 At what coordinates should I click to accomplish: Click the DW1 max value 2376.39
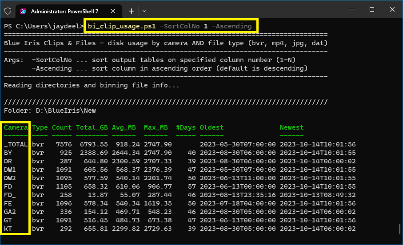158,170
